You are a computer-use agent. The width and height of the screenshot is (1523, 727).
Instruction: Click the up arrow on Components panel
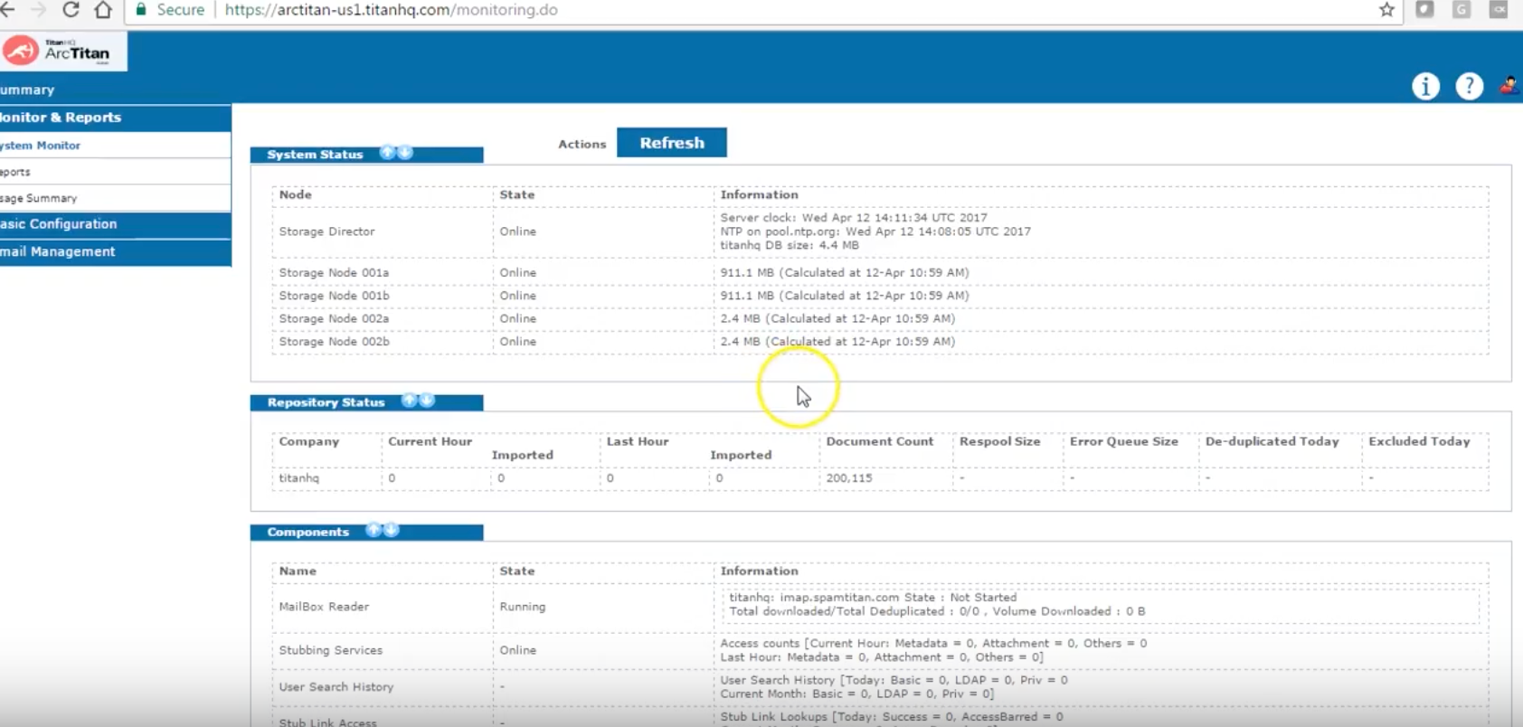(x=373, y=530)
